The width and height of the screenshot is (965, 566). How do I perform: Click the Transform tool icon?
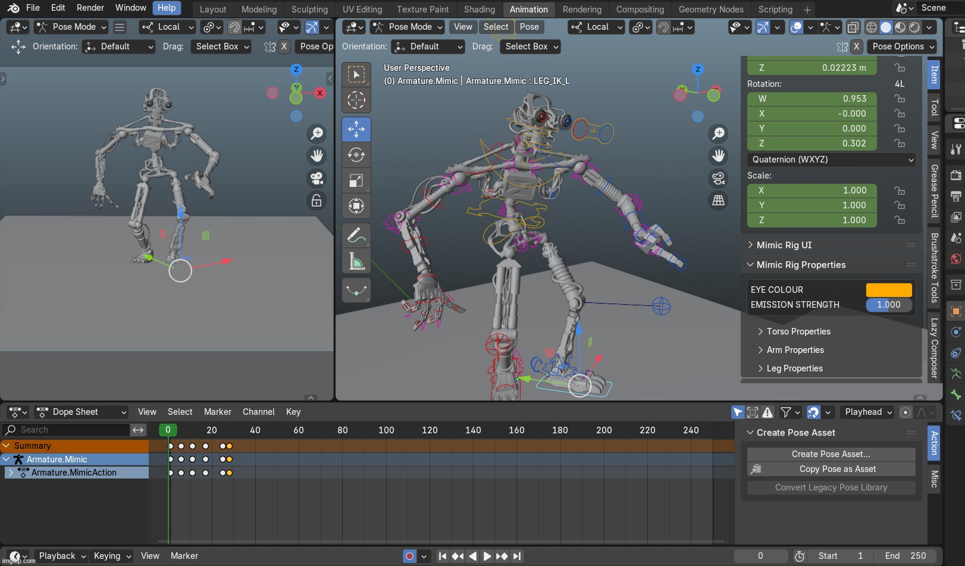356,207
